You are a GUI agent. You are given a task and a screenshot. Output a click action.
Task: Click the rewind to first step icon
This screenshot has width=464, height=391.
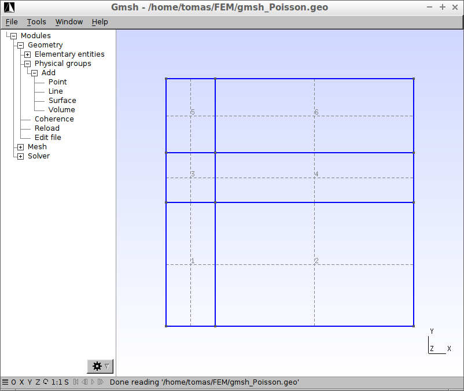(x=76, y=382)
